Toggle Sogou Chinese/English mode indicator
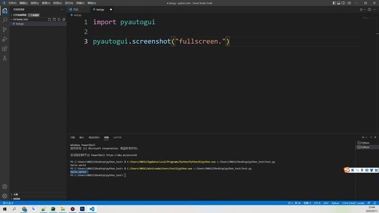Image resolution: width=379 pixels, height=213 pixels. pos(352,170)
